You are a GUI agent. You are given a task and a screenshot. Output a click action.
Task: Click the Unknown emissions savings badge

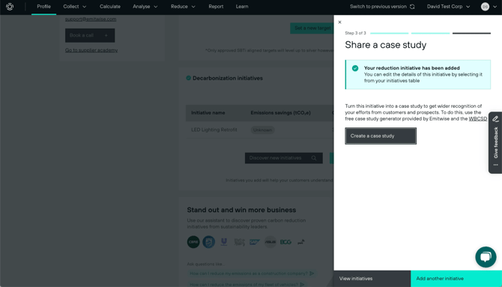coord(262,130)
